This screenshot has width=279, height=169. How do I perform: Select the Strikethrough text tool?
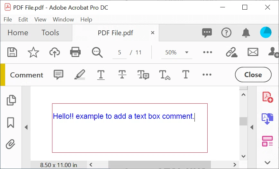click(122, 74)
